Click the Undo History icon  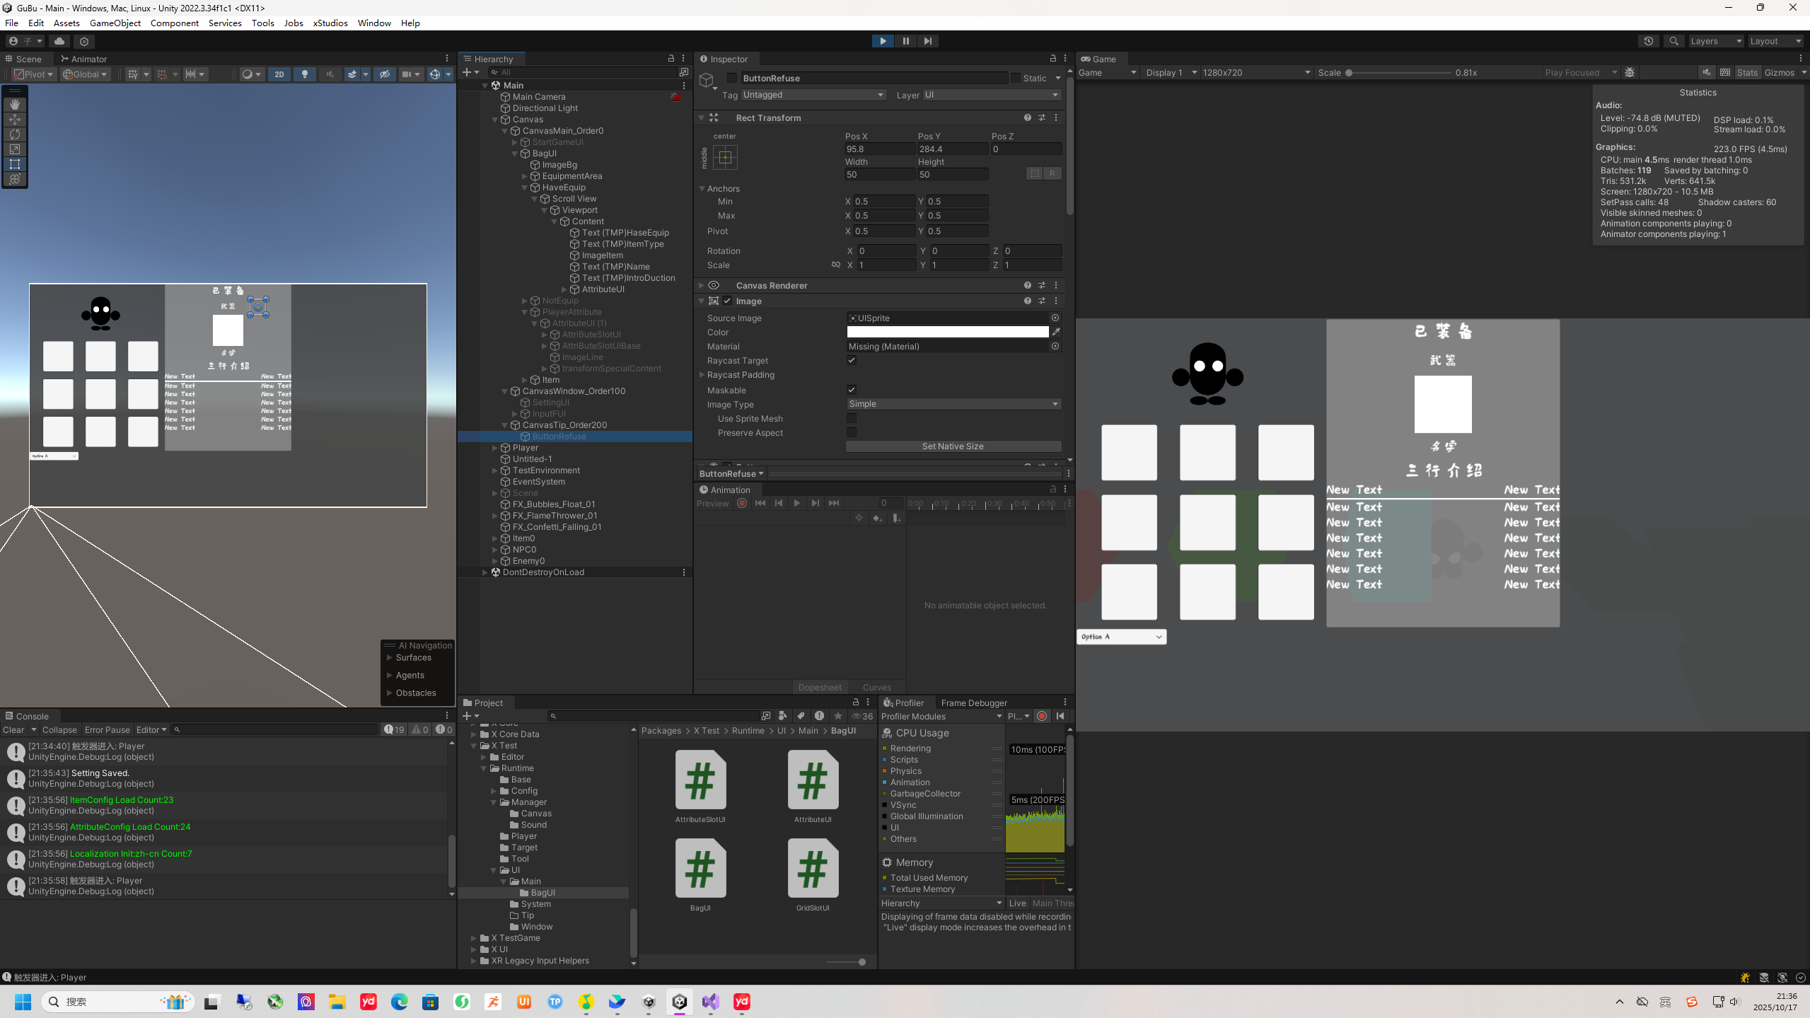1648,41
